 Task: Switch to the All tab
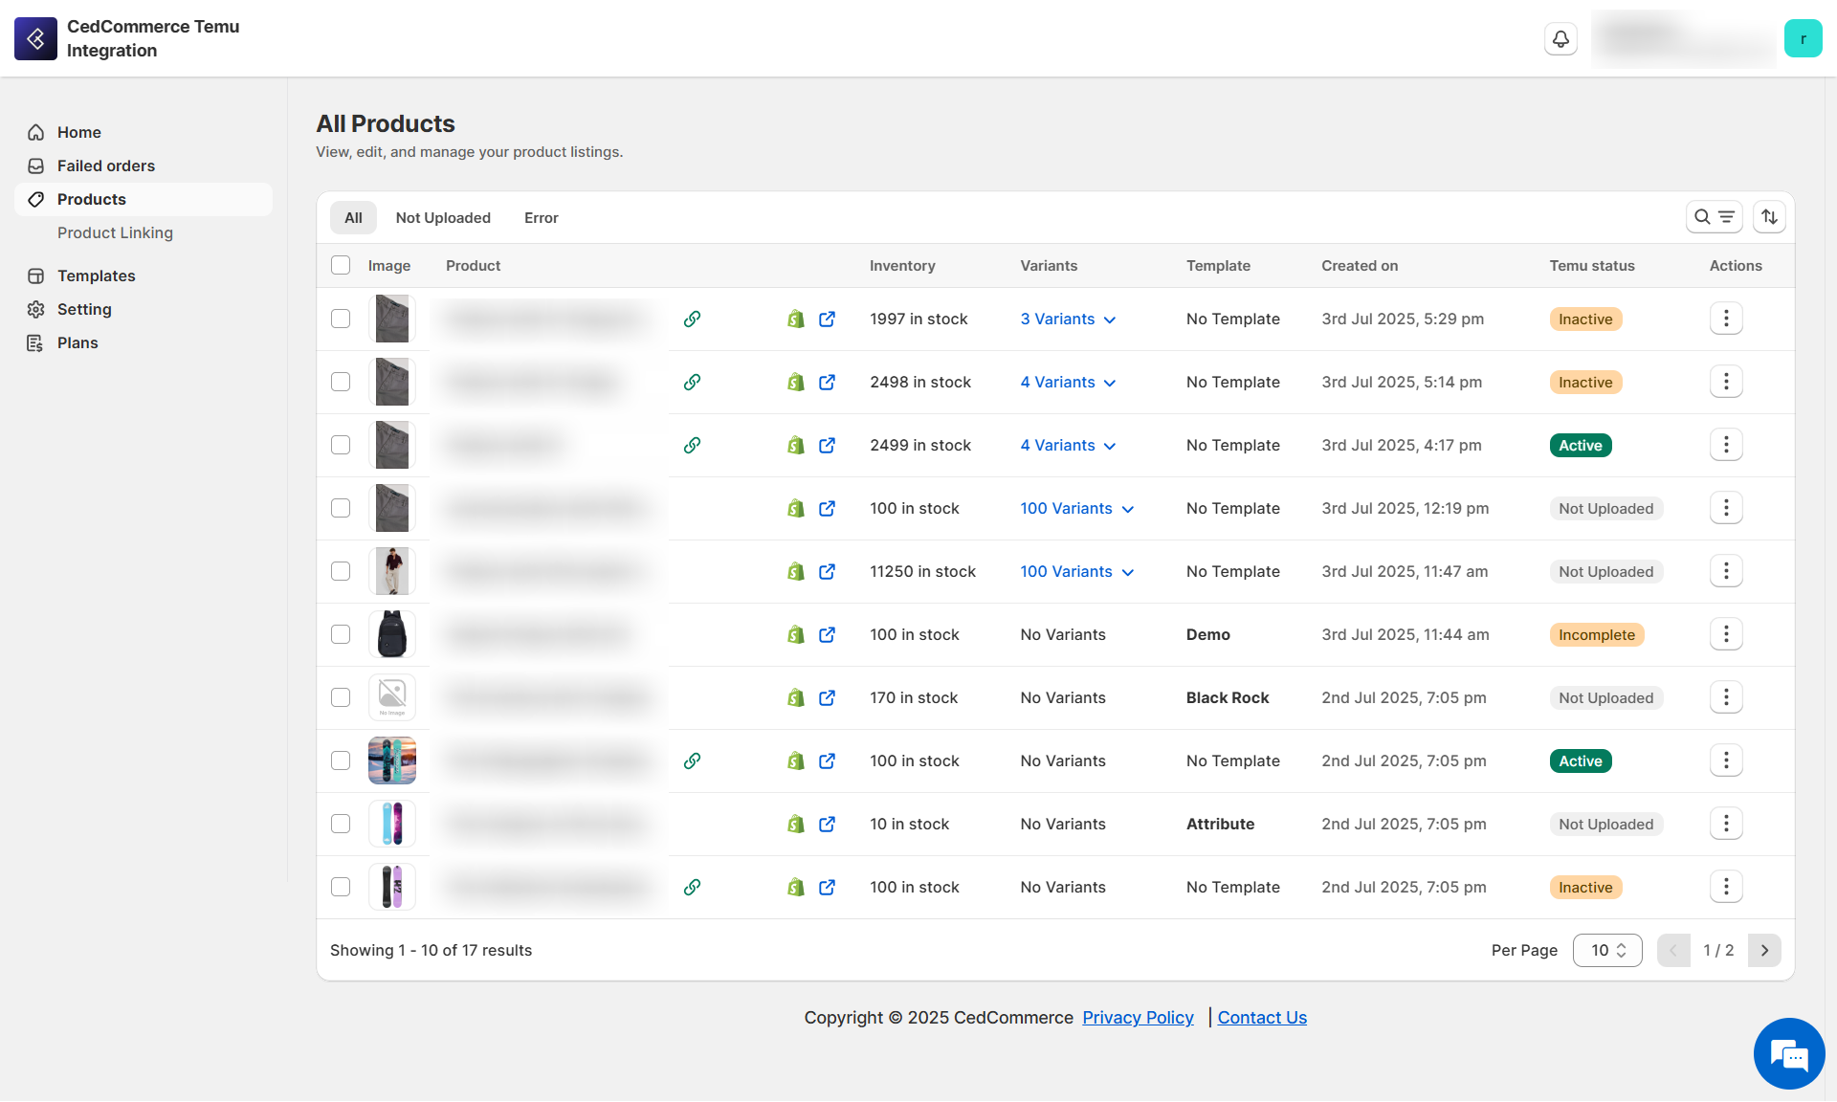point(353,217)
